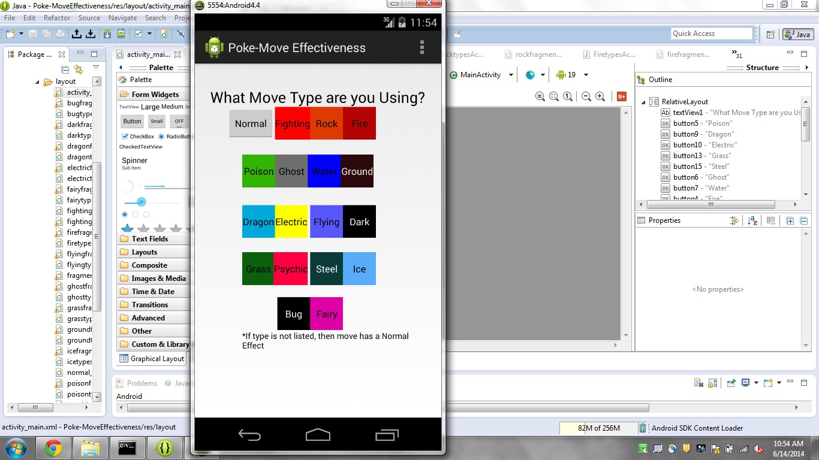
Task: Tap the light blue Ice type button
Action: [x=359, y=269]
